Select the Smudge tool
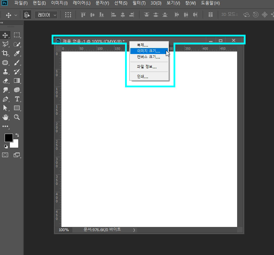 (x=5, y=90)
